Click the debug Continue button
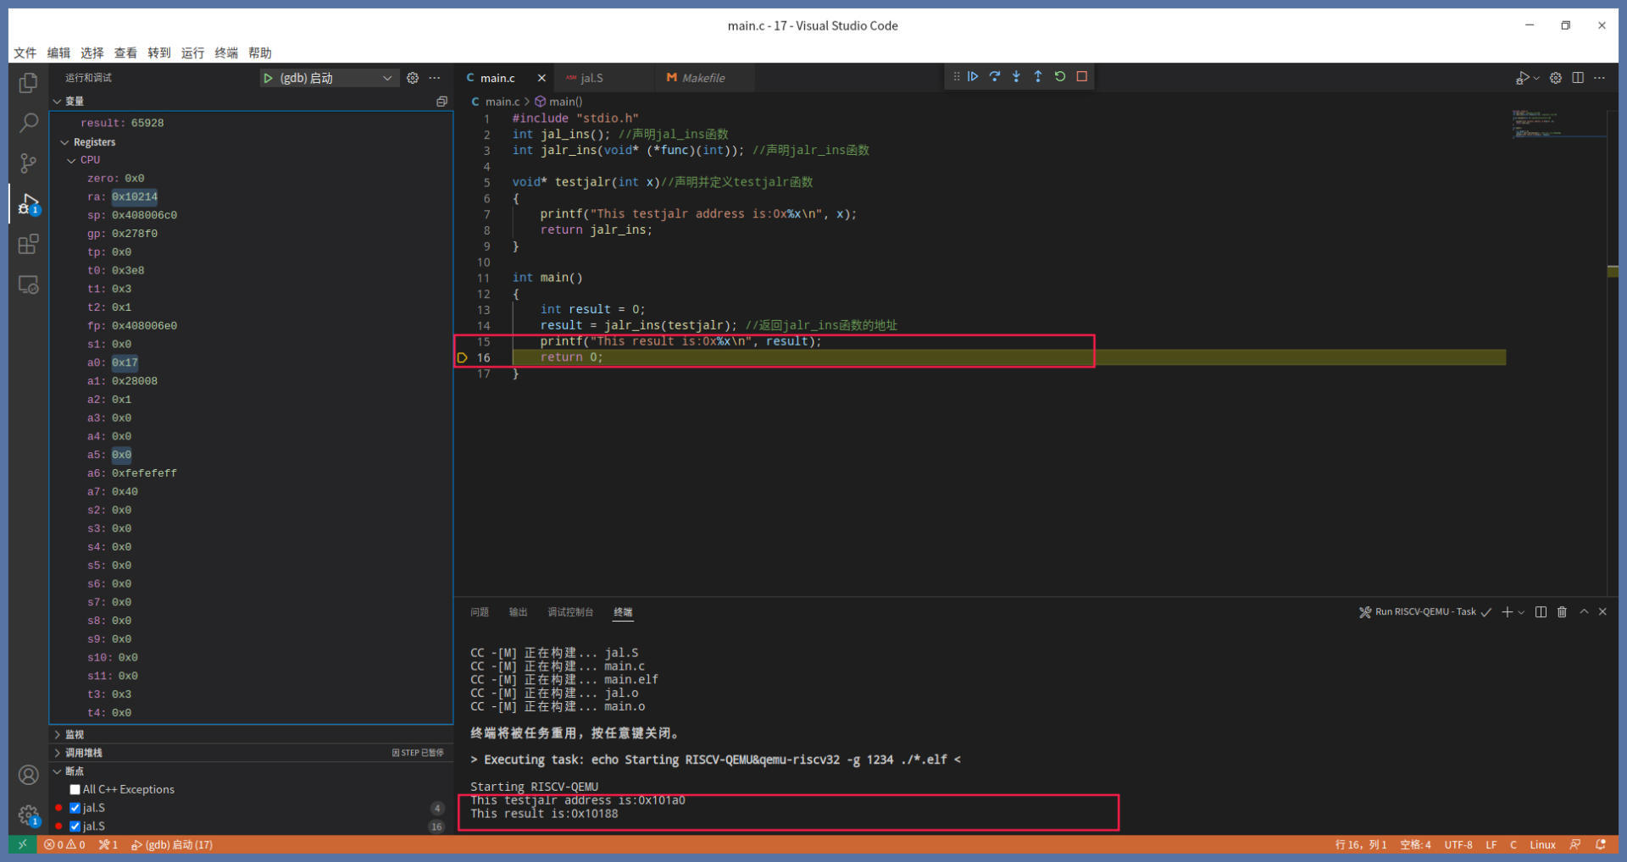Image resolution: width=1627 pixels, height=862 pixels. point(973,77)
